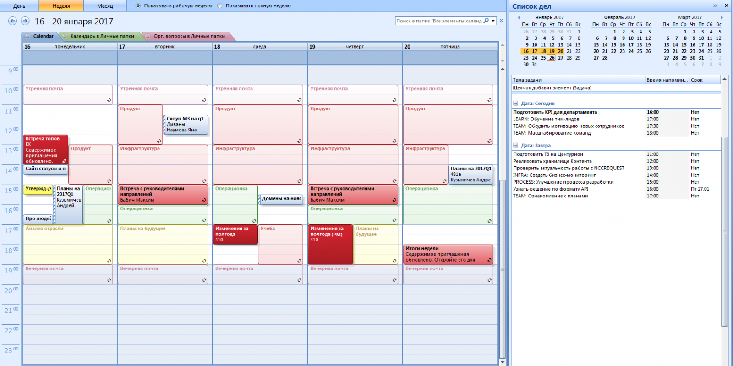Select Показывать полную неделю option
Screen dimensions: 733x366
[x=220, y=6]
